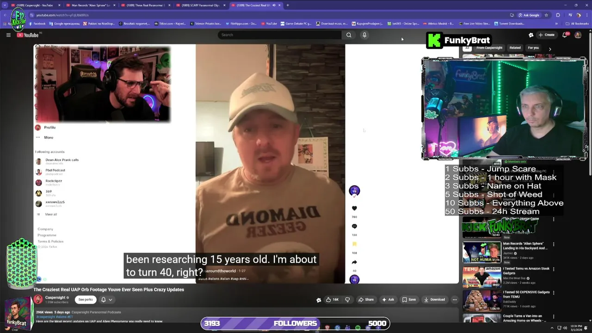
Task: Open the Create button
Action: tap(546, 35)
